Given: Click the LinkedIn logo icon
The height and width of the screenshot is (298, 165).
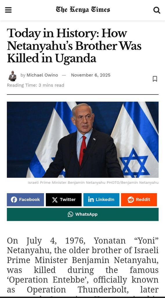Looking at the screenshot, I should click(x=91, y=199).
